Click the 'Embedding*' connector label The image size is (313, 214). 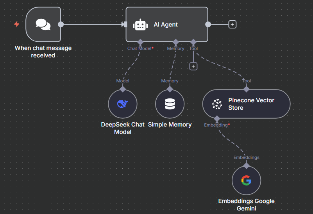[x=217, y=125]
